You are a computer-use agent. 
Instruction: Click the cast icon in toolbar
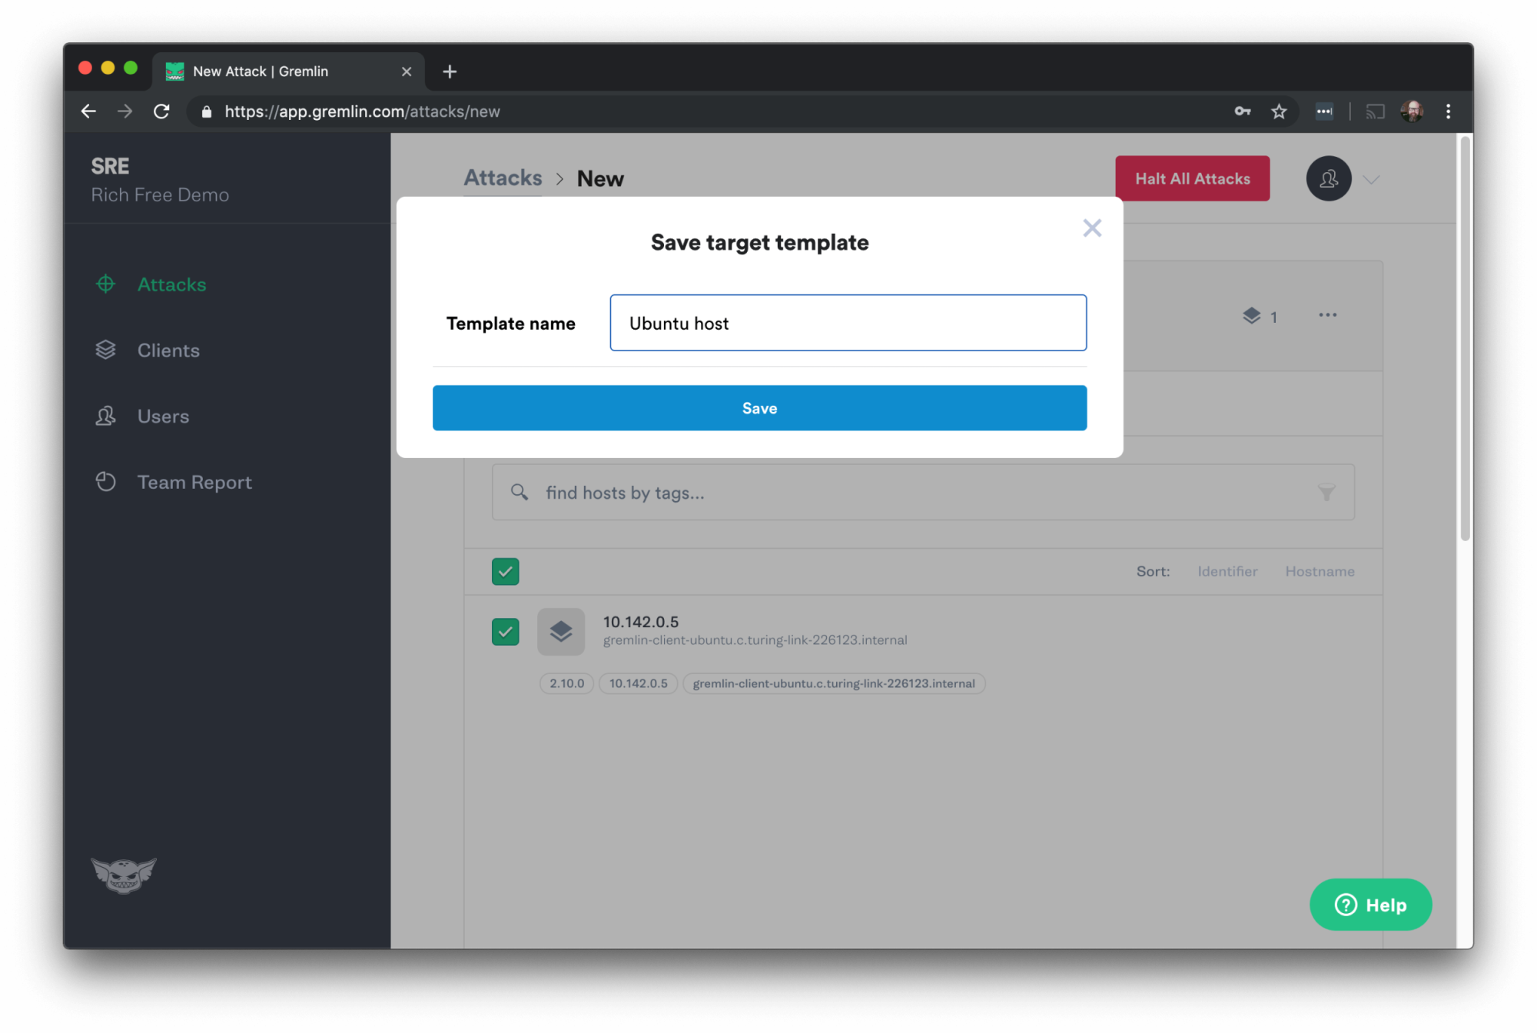[x=1375, y=111]
